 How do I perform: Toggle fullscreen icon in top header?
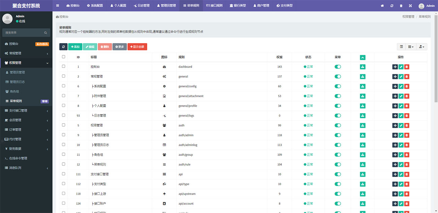[410, 6]
